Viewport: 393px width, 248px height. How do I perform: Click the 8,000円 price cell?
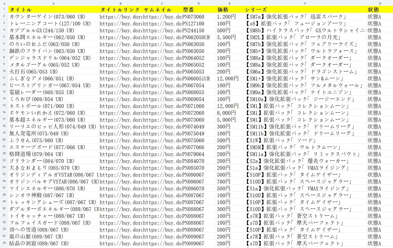(x=230, y=113)
